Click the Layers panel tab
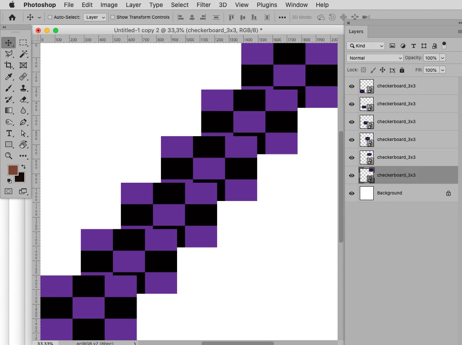Screen dimensions: 462x345 tap(356, 31)
